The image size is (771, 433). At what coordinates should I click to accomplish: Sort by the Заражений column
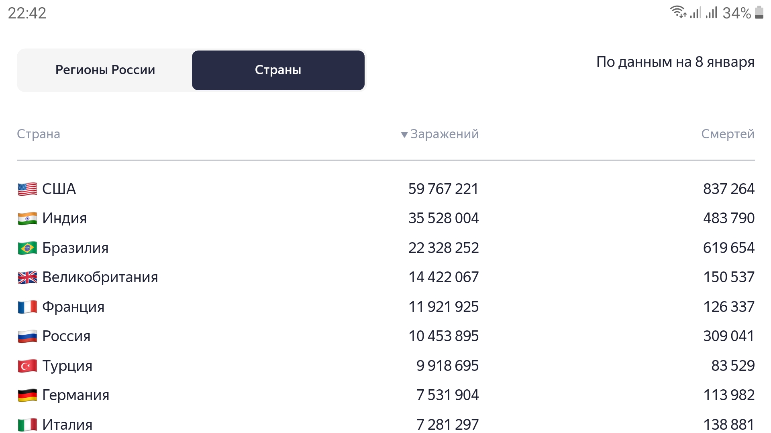tap(440, 134)
